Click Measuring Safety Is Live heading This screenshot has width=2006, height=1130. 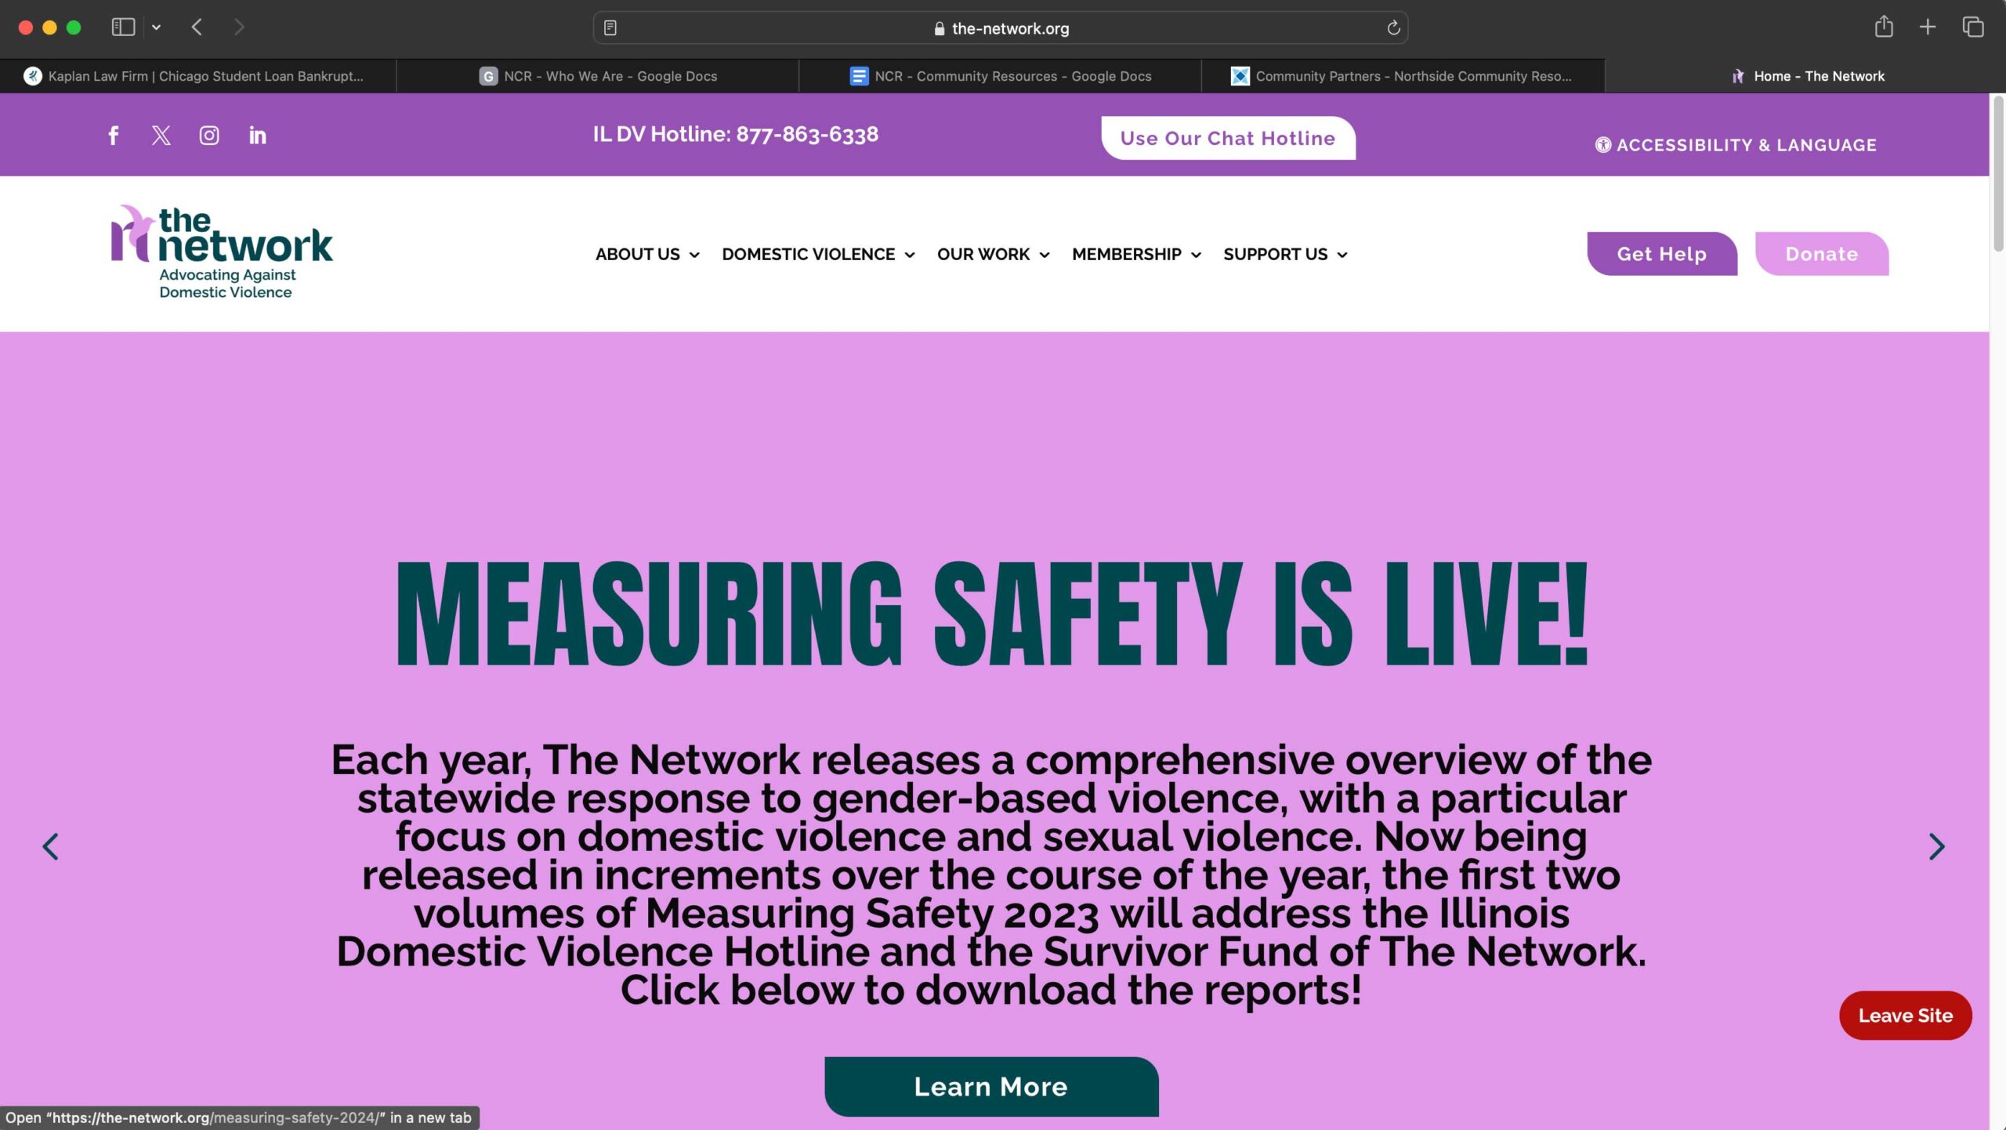click(x=992, y=614)
